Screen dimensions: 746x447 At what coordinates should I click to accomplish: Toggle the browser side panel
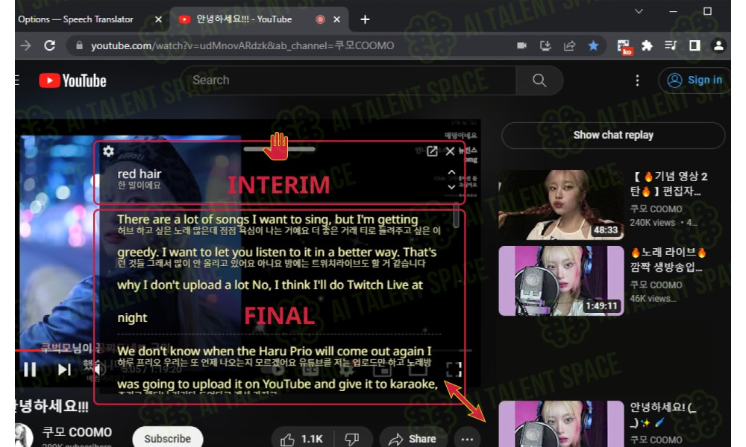click(x=695, y=45)
